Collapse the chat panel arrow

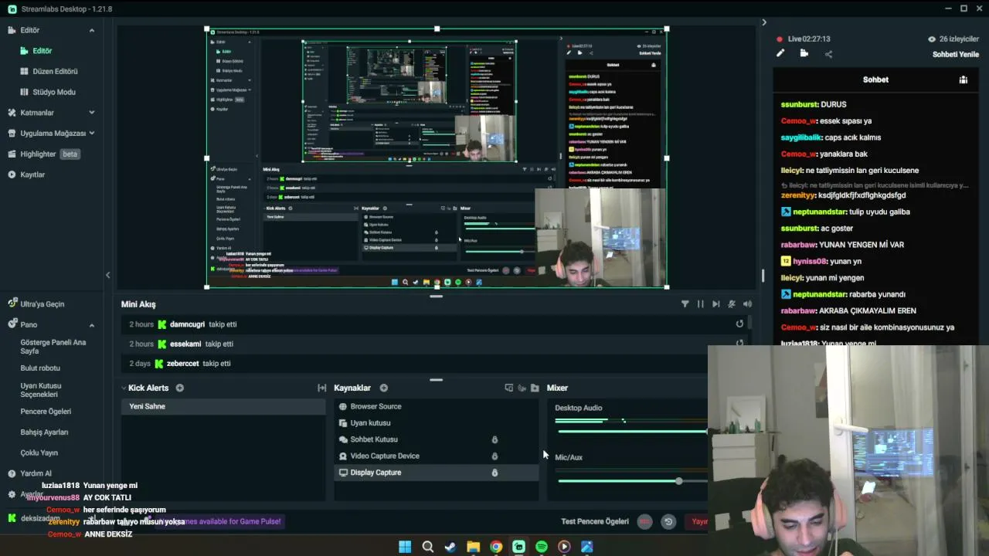[x=763, y=22]
